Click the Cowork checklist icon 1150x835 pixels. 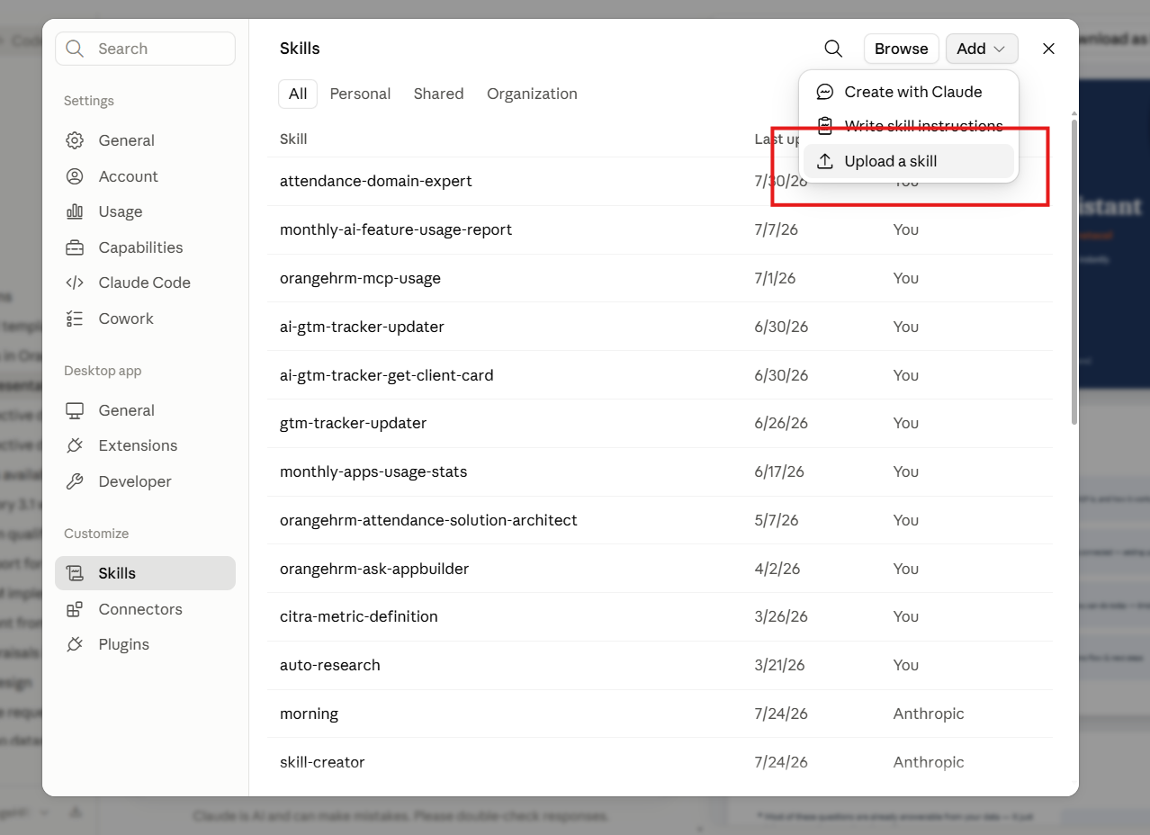[x=75, y=319]
